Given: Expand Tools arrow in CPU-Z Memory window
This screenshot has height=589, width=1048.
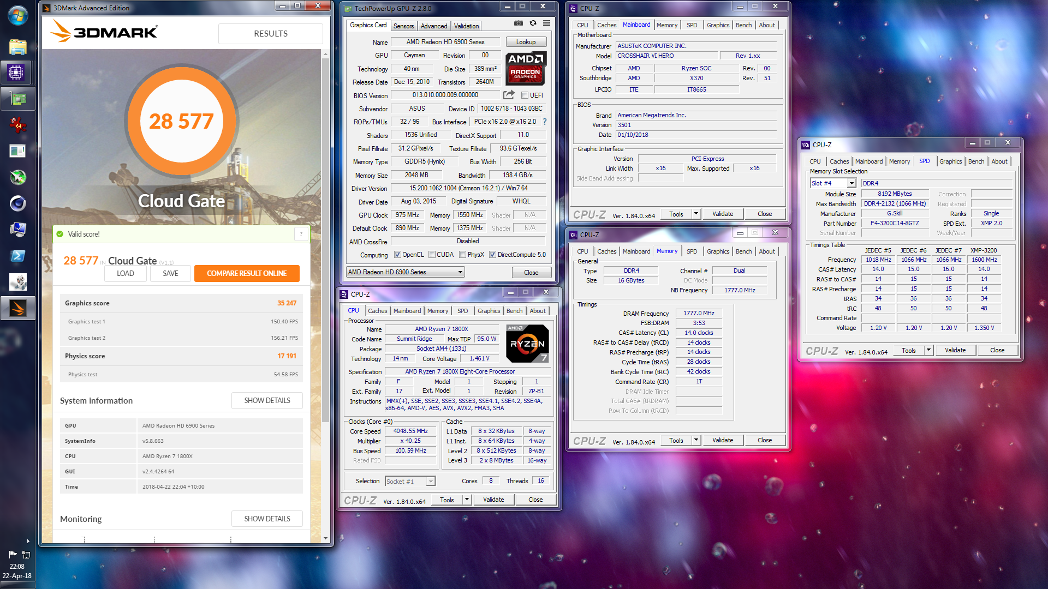Looking at the screenshot, I should pos(696,440).
